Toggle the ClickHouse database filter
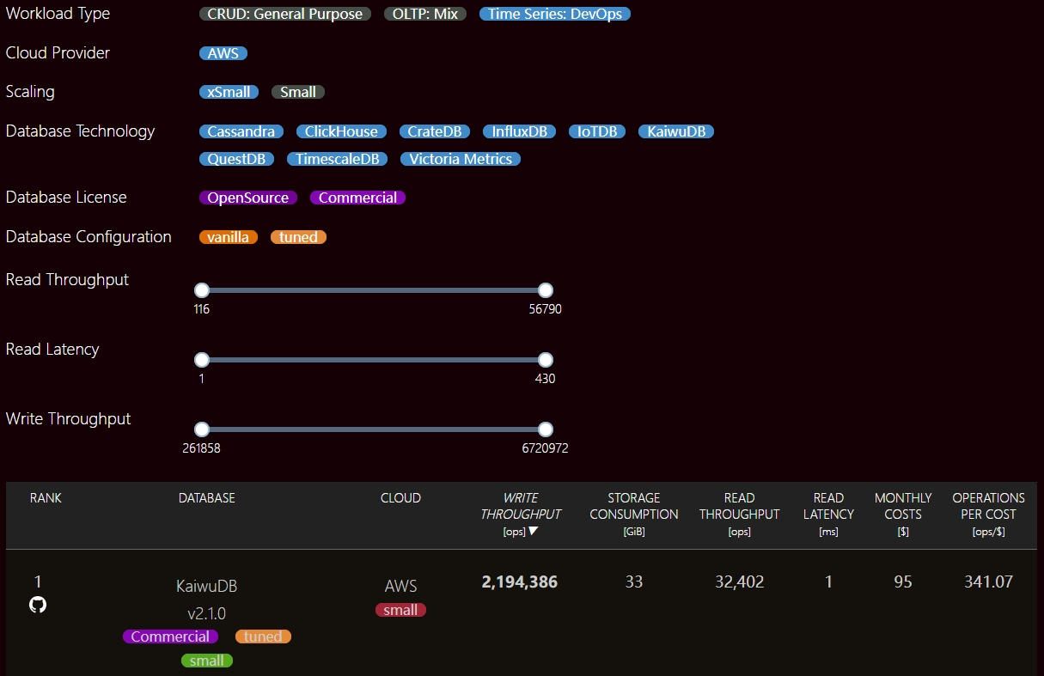Image resolution: width=1044 pixels, height=676 pixels. point(341,131)
